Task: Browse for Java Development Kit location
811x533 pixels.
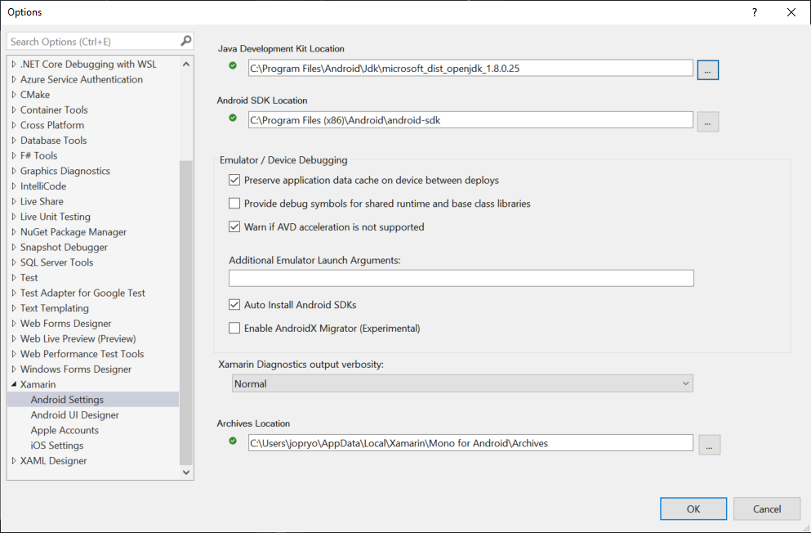Action: [x=707, y=69]
